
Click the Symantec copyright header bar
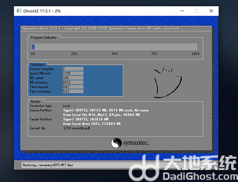(x=116, y=29)
